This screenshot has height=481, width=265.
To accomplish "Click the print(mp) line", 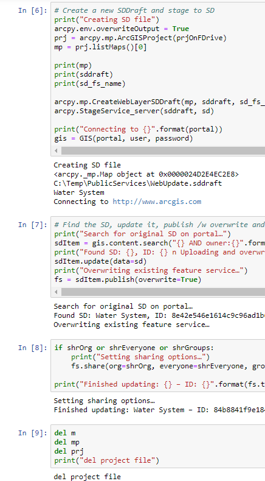I will pos(73,65).
